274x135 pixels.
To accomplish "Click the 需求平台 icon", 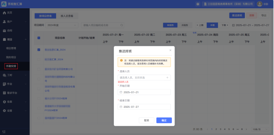I will pyautogui.click(x=5, y=93).
